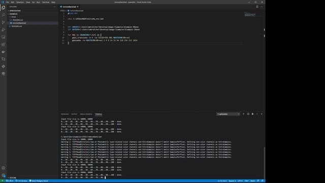325x183 pixels.
Task: Open the Source Control view
Action: click(x=4, y=22)
